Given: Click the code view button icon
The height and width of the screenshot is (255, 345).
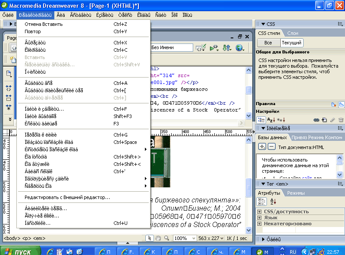Looking at the screenshot, I should pyautogui.click(x=14, y=48).
